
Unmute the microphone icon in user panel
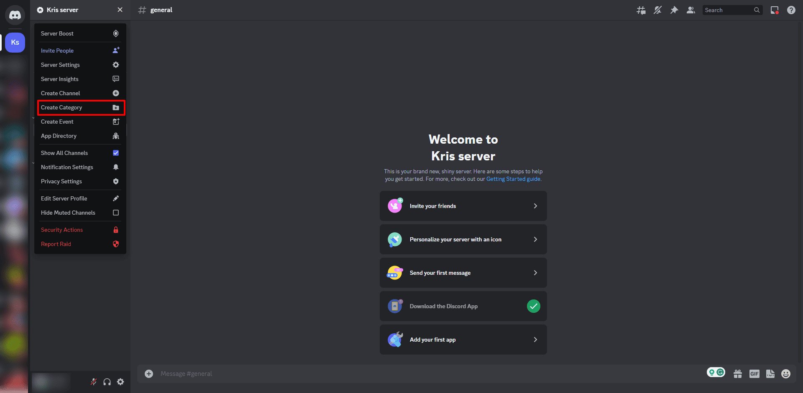94,382
